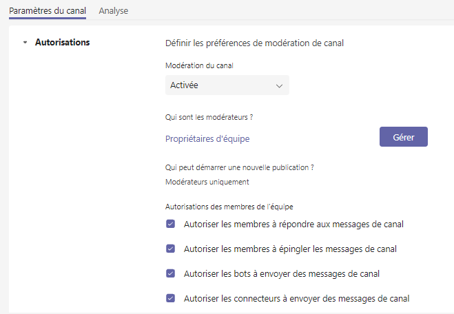Click label Autoriser les membres à répondre
This screenshot has height=314, width=454.
[293, 224]
